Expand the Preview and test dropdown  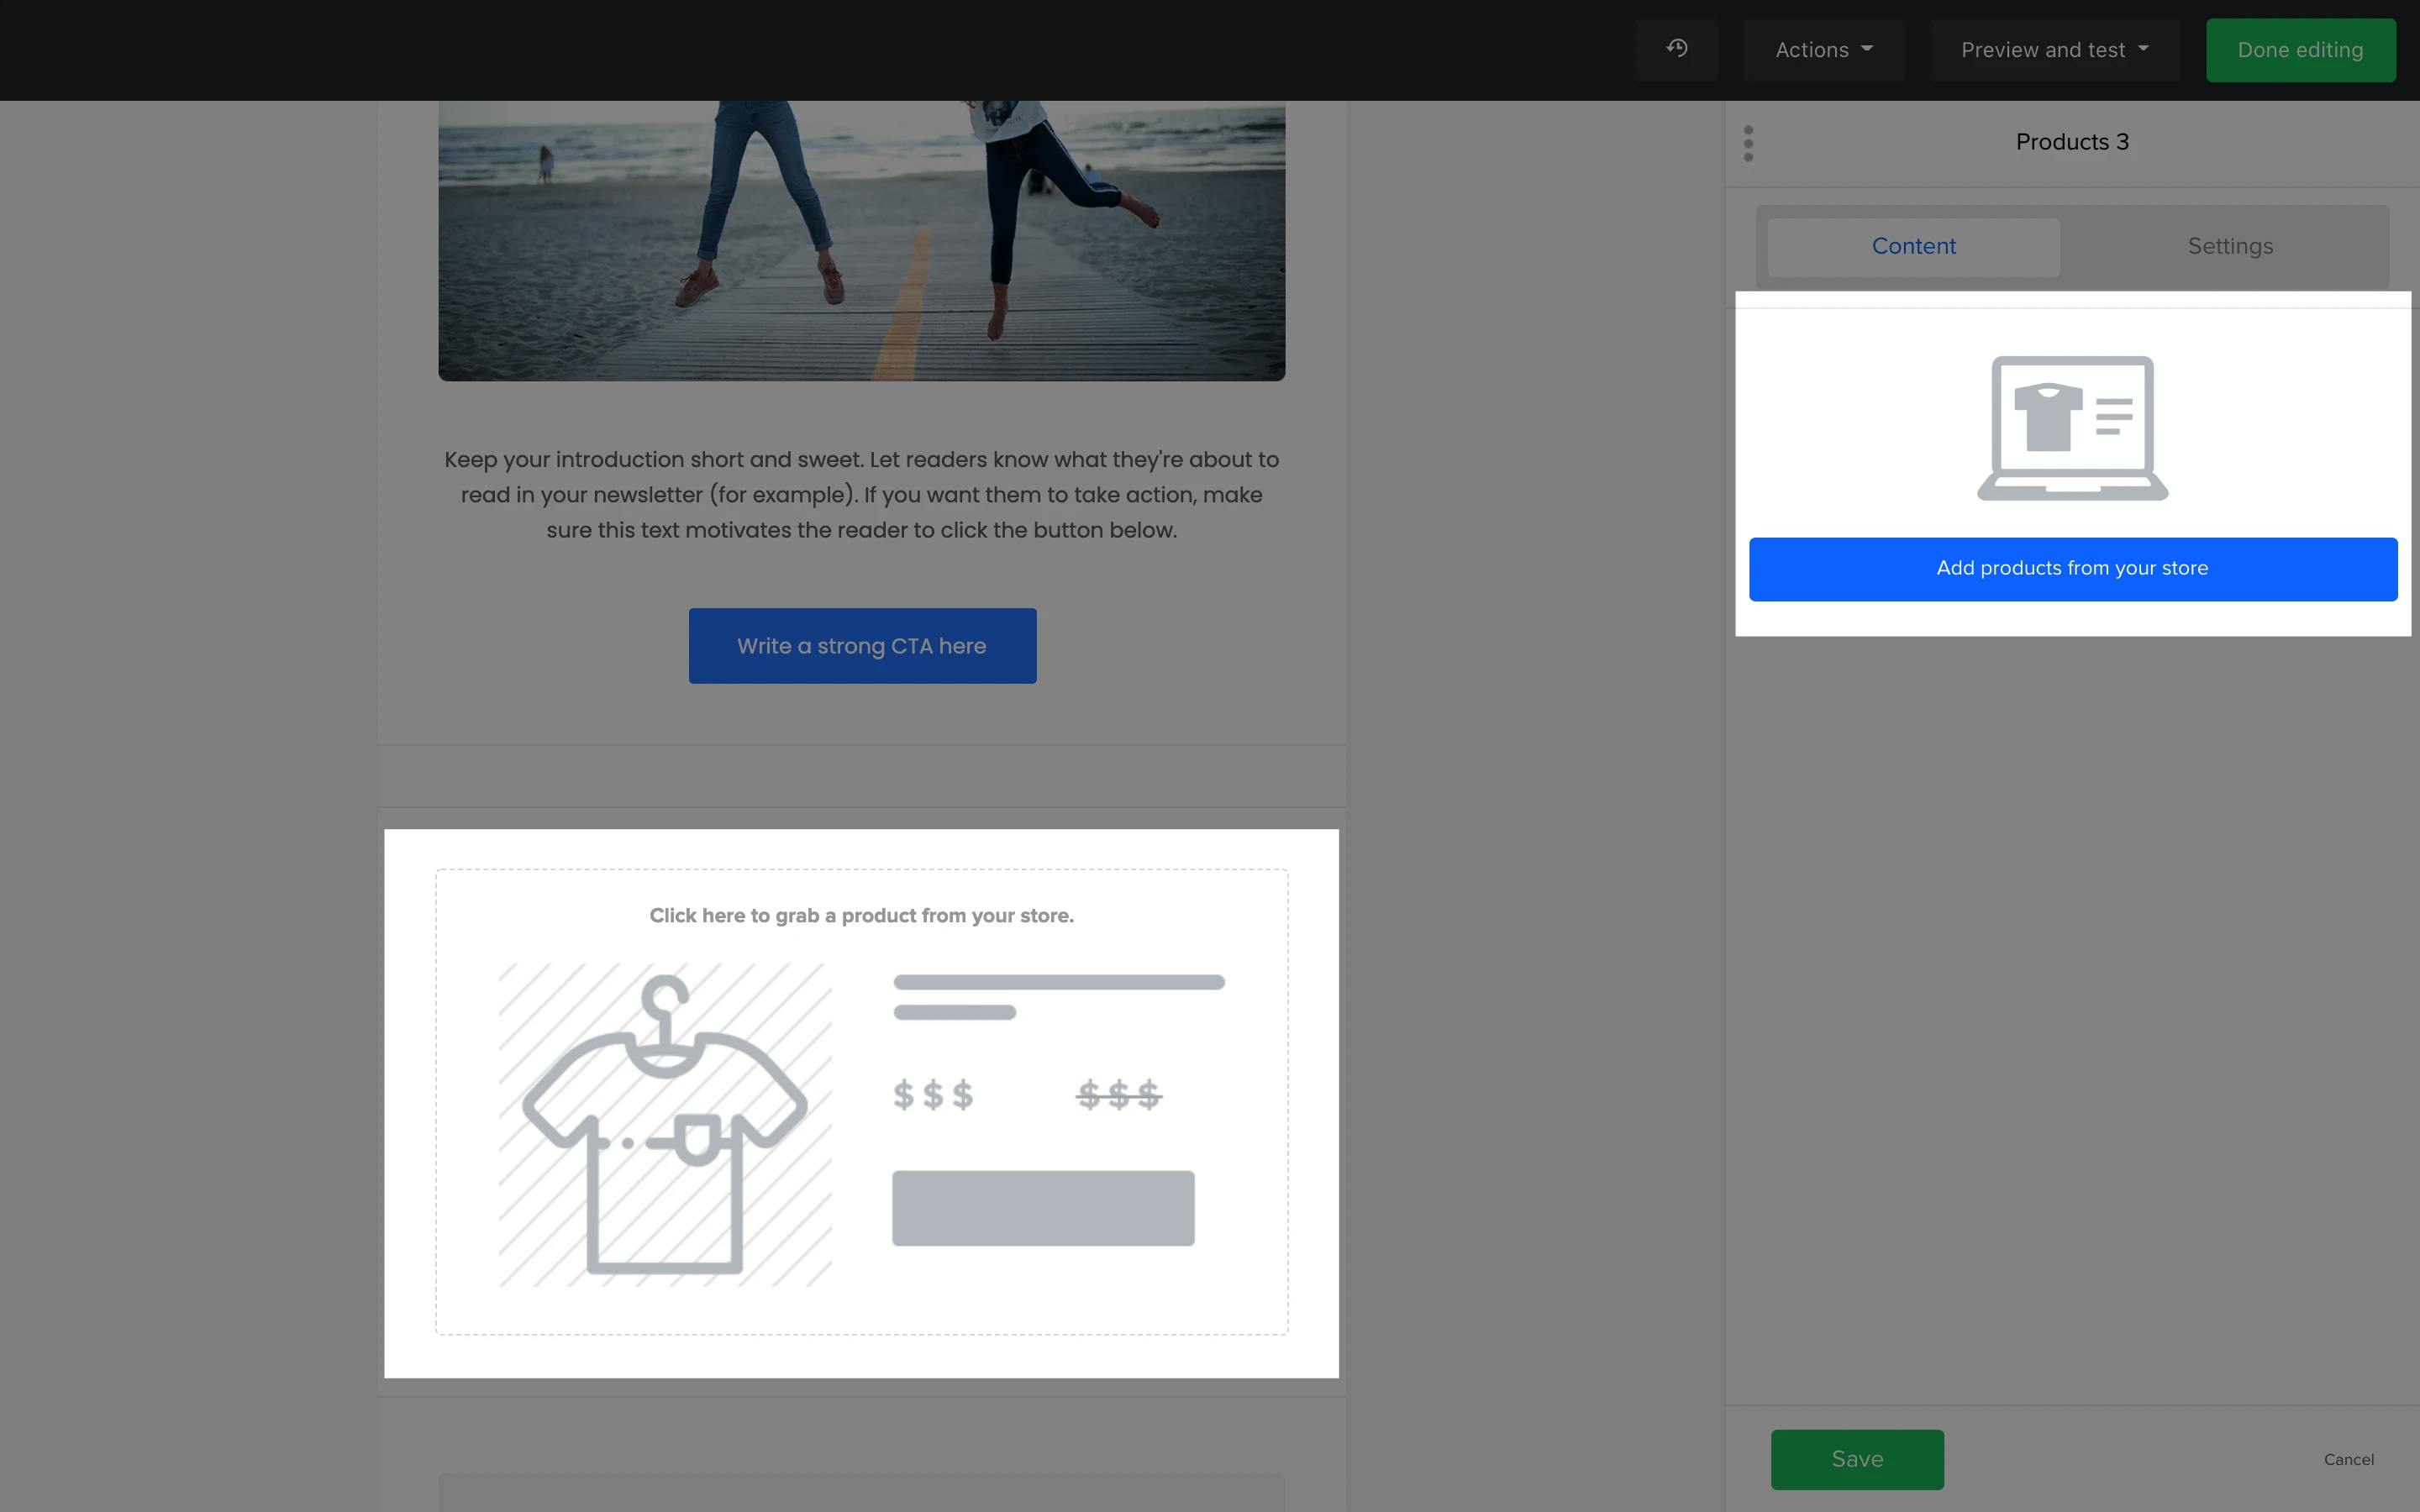[2053, 50]
